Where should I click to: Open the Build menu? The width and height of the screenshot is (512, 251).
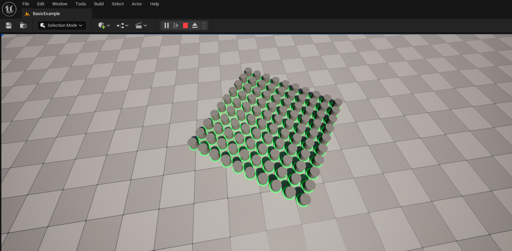[x=99, y=4]
